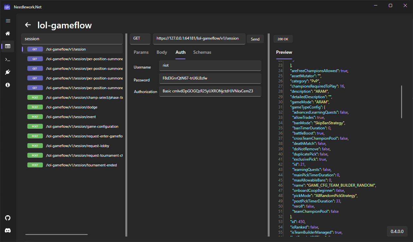Switch to the Params tab
Viewport: 413px width, 242px height.
[141, 52]
